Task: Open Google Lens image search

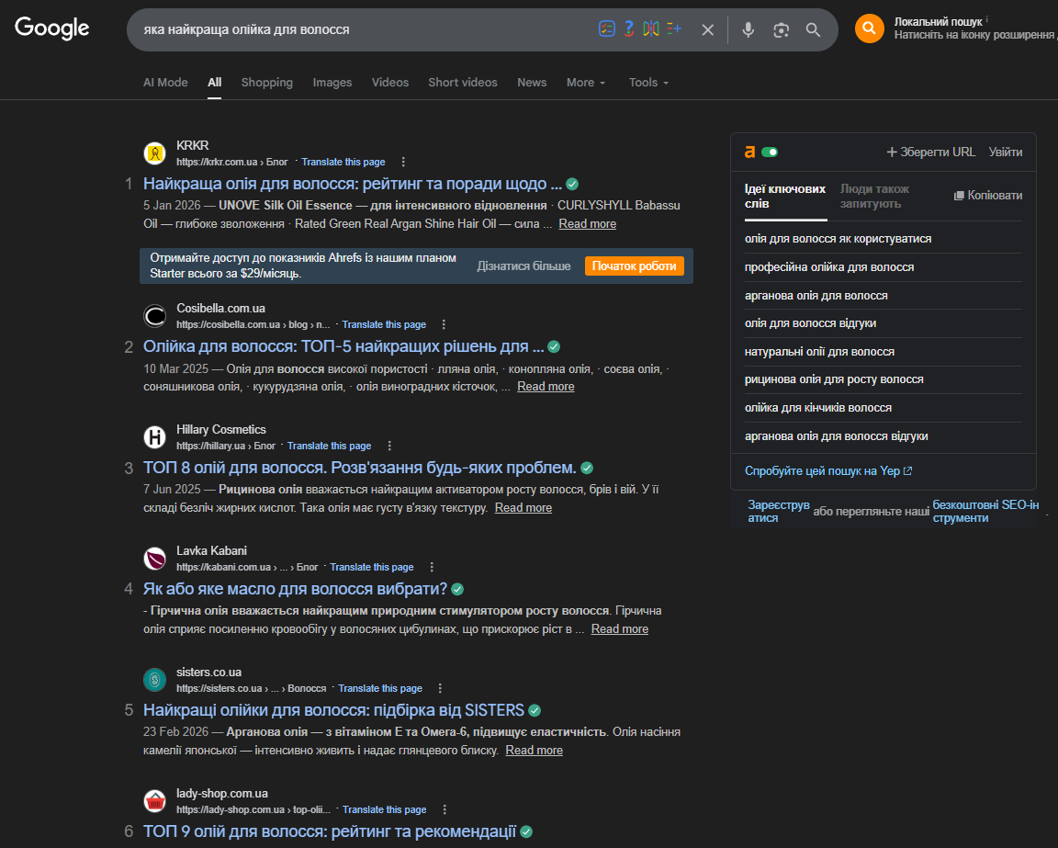Action: click(x=782, y=29)
